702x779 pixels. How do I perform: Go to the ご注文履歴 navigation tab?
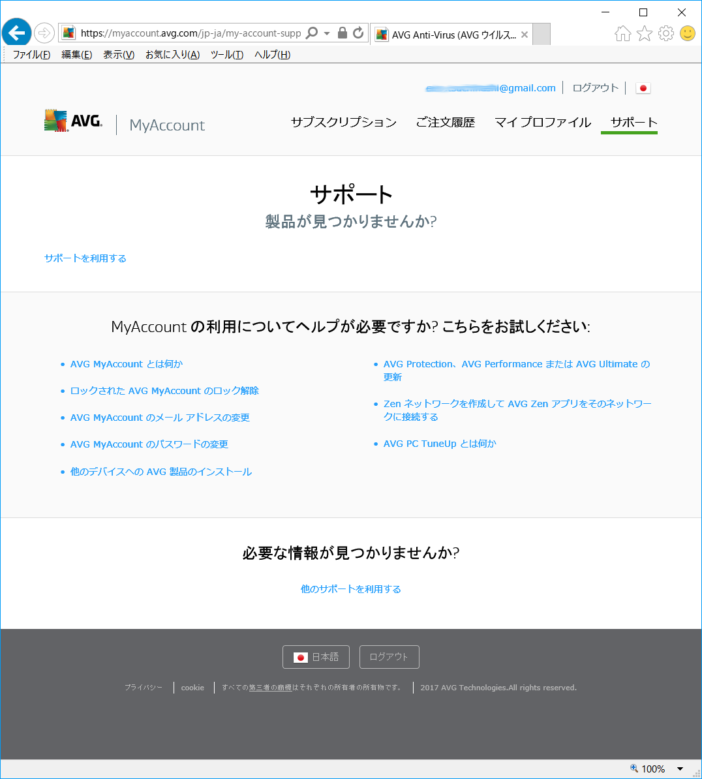446,122
